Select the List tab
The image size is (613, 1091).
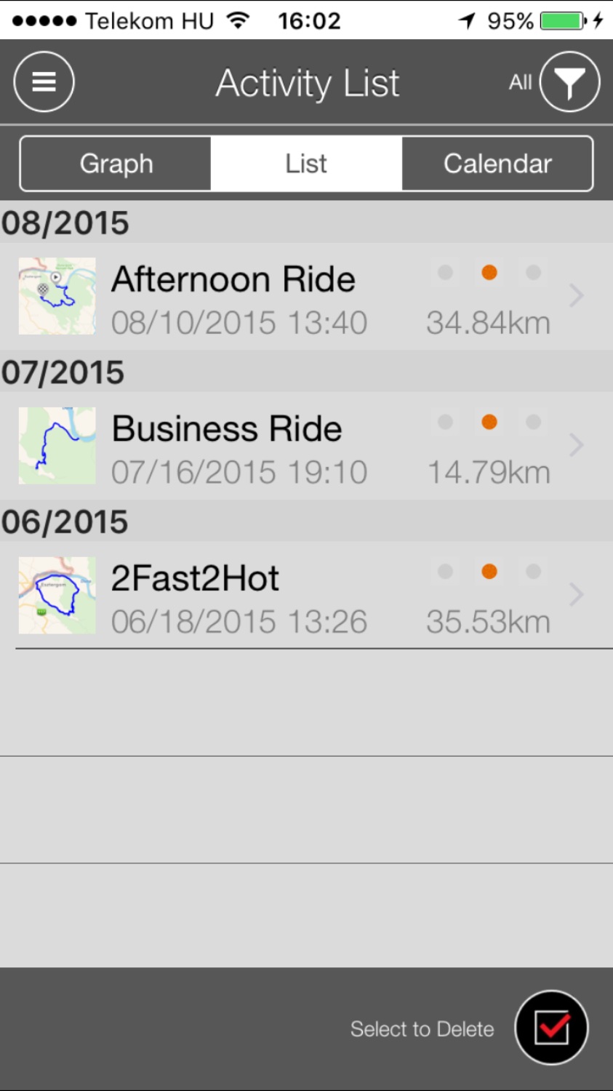[x=306, y=164]
